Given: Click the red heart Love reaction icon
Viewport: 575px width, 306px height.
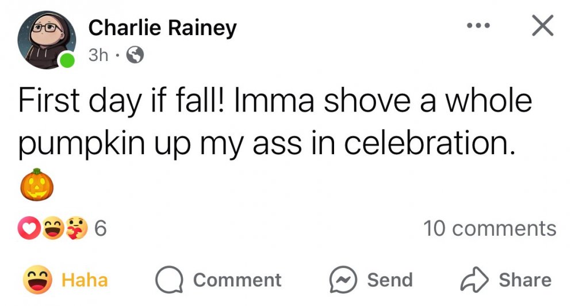Looking at the screenshot, I should pos(31,229).
